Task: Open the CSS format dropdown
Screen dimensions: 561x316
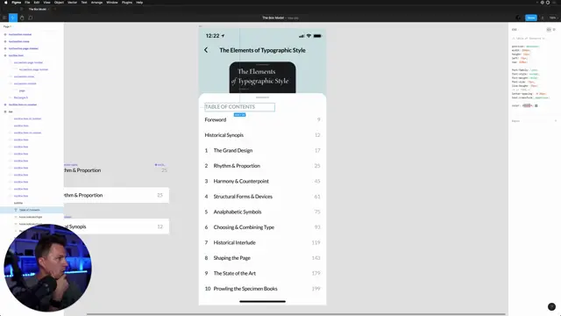Action: tap(515, 29)
